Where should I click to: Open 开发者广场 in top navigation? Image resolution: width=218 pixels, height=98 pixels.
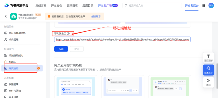105,5
